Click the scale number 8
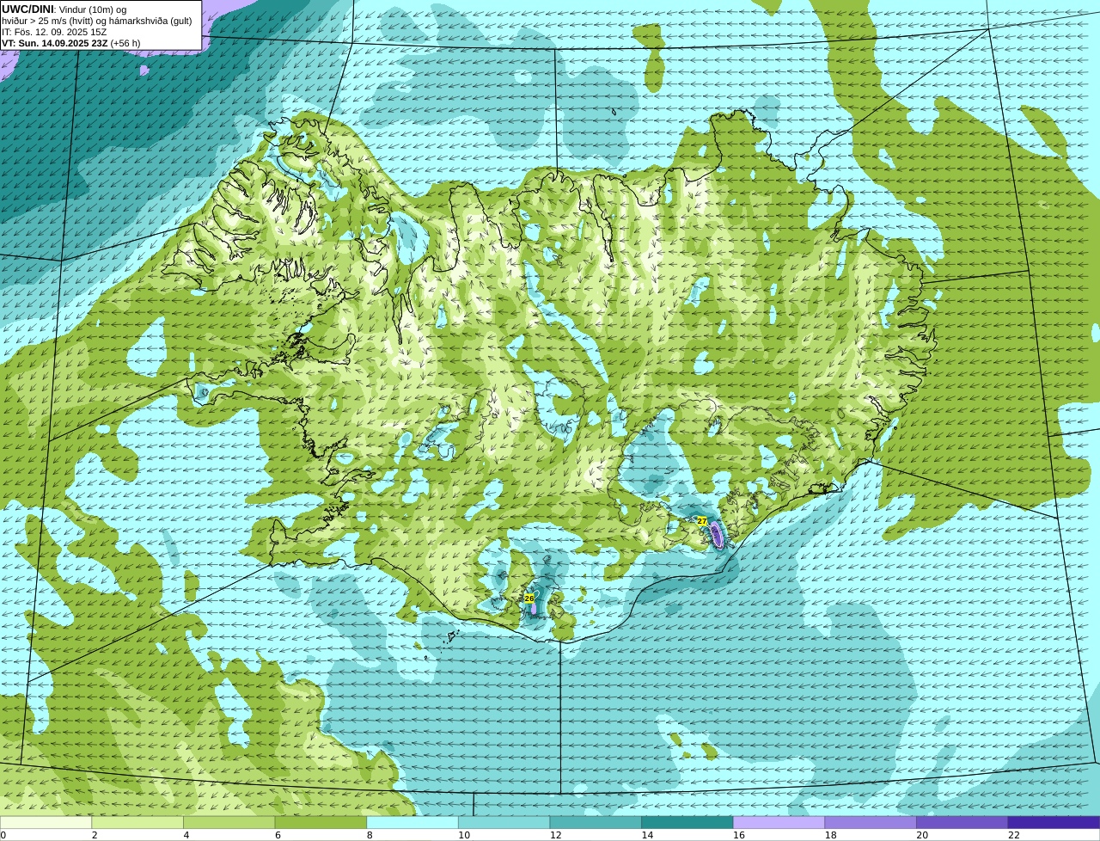The height and width of the screenshot is (841, 1100). click(x=370, y=835)
